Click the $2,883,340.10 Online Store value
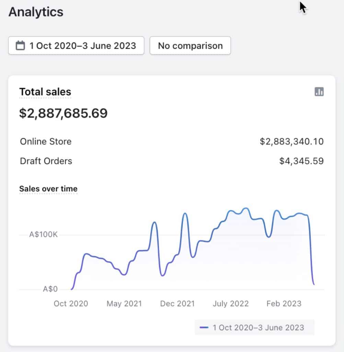This screenshot has width=344, height=352. tap(291, 142)
